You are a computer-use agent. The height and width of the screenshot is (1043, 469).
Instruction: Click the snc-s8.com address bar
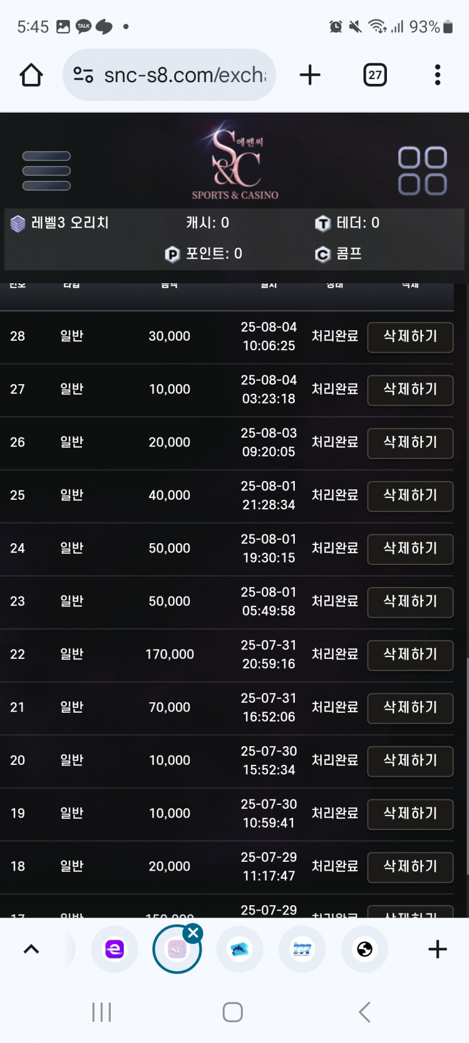pyautogui.click(x=185, y=75)
